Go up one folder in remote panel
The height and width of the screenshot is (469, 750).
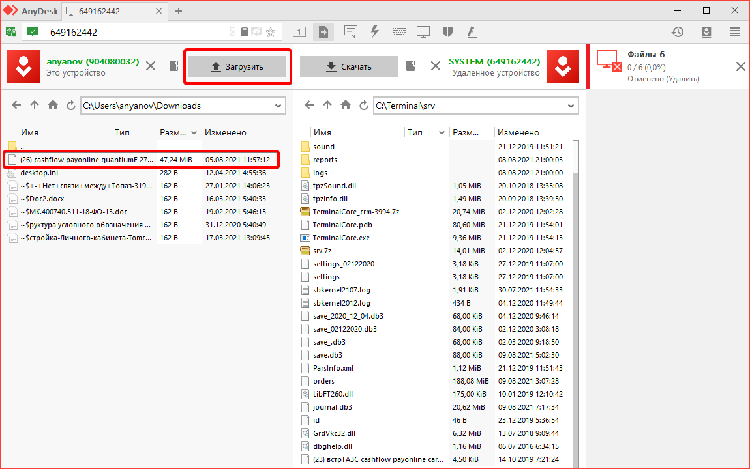pyautogui.click(x=327, y=105)
